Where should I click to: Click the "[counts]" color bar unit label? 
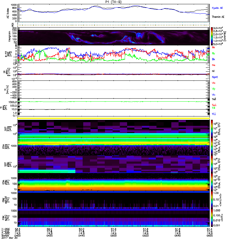click(224, 36)
